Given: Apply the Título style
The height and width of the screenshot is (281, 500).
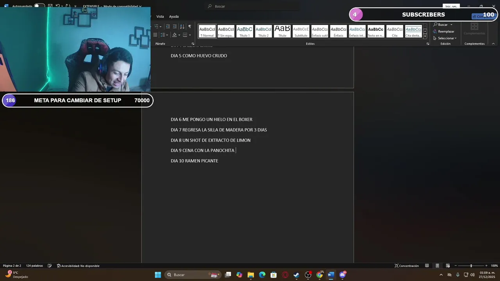Looking at the screenshot, I should 282,31.
